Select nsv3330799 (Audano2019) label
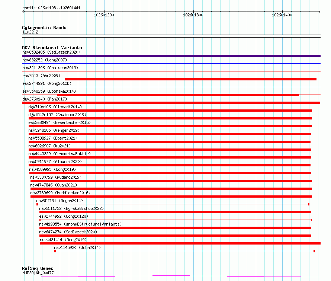 [56, 177]
